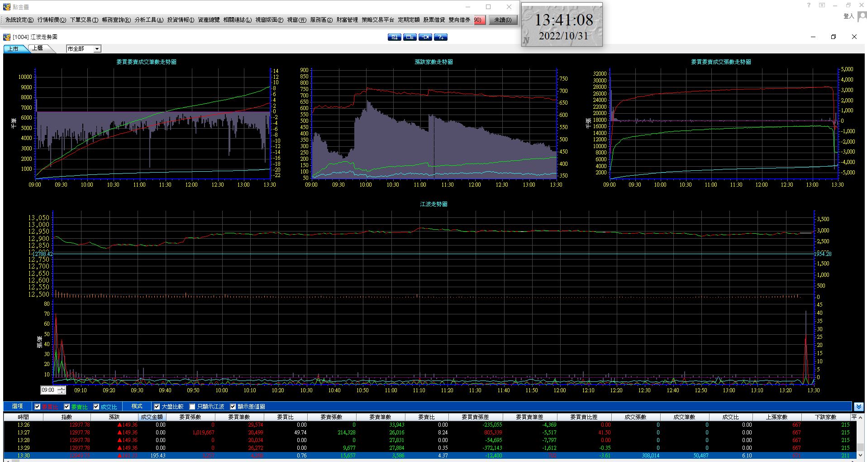Screen dimensions: 867x462
Task: Click the 上漲家數 column header
Action: coord(777,417)
